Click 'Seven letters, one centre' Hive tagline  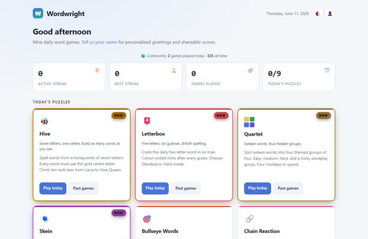(x=80, y=146)
